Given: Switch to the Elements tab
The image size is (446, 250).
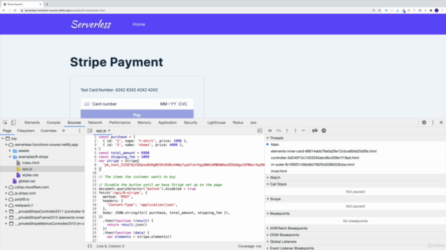Looking at the screenshot, I should [32, 122].
